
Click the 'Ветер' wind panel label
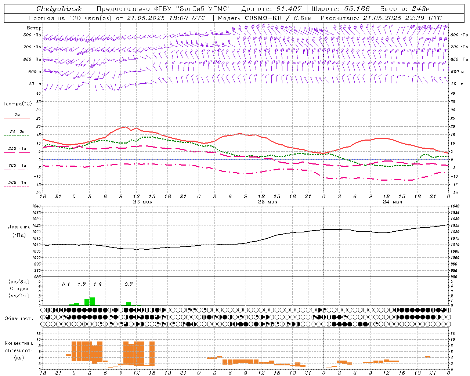click(x=34, y=28)
